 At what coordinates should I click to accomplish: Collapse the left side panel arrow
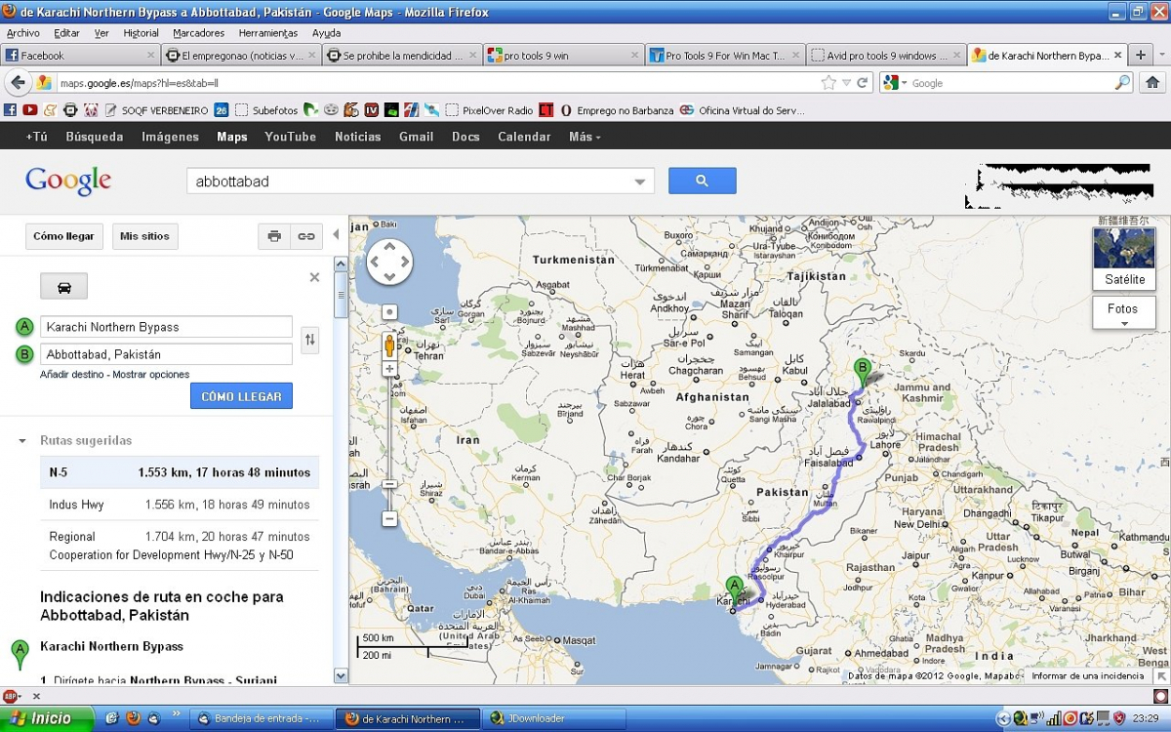[336, 234]
